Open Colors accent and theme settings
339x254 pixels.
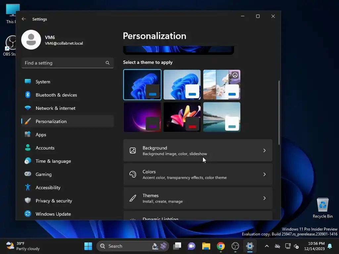[198, 174]
